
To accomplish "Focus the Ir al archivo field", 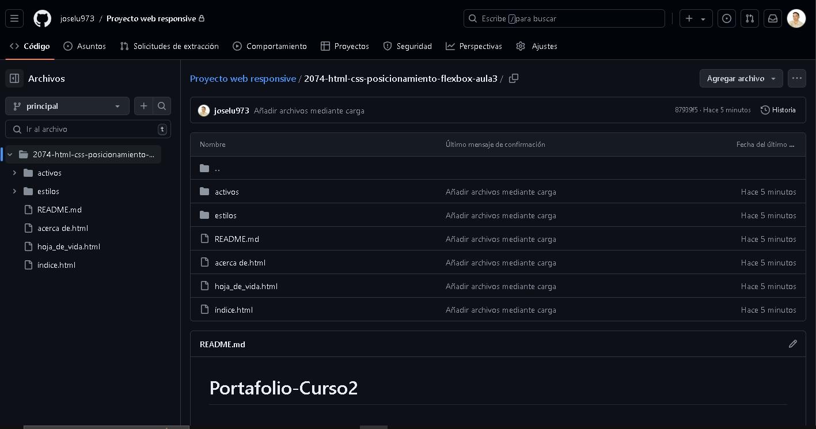I will tap(88, 129).
